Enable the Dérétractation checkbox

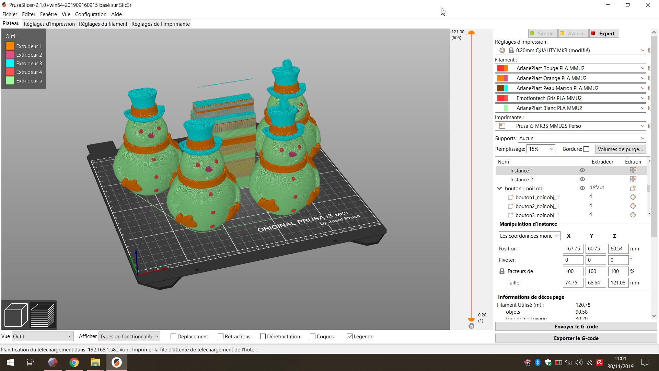[x=263, y=337]
